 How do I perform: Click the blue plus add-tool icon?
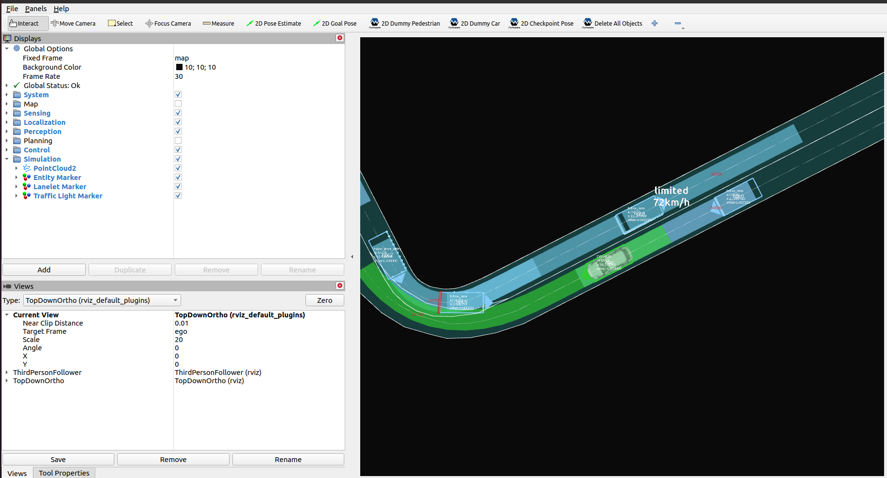coord(655,23)
